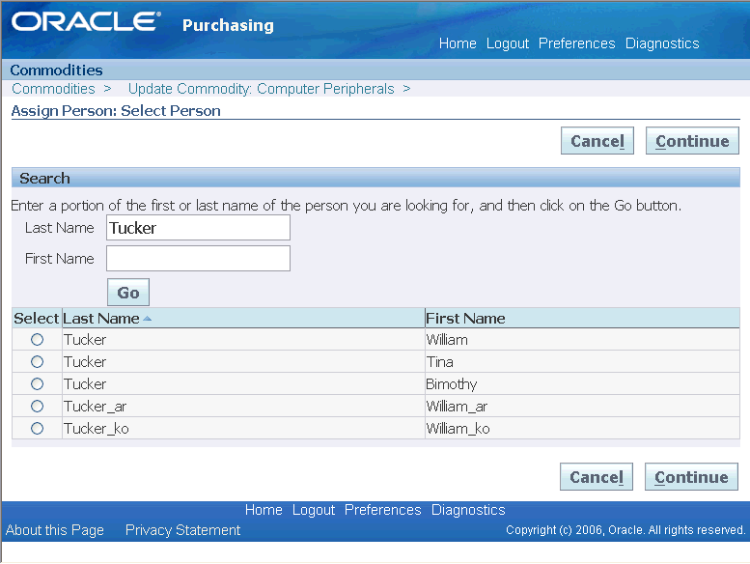Viewport: 750px width, 564px height.
Task: Open About this Page link
Action: [x=55, y=530]
